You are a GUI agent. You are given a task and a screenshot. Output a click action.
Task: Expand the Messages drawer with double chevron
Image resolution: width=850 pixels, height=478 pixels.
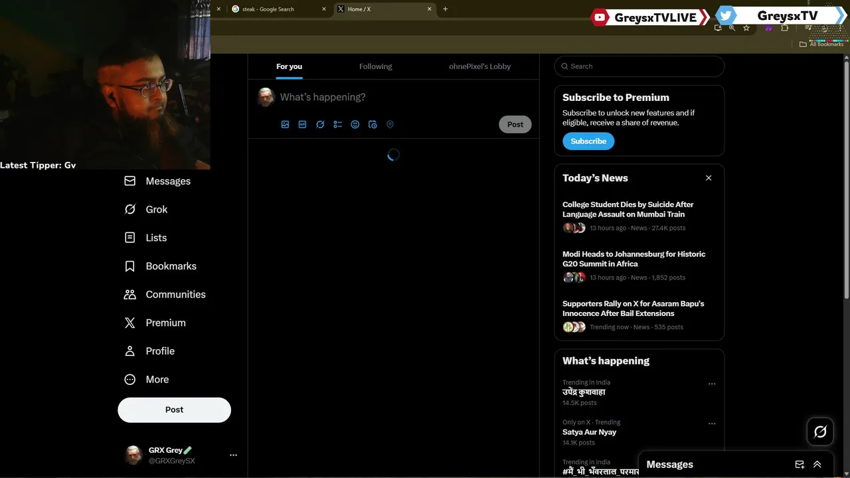click(817, 465)
